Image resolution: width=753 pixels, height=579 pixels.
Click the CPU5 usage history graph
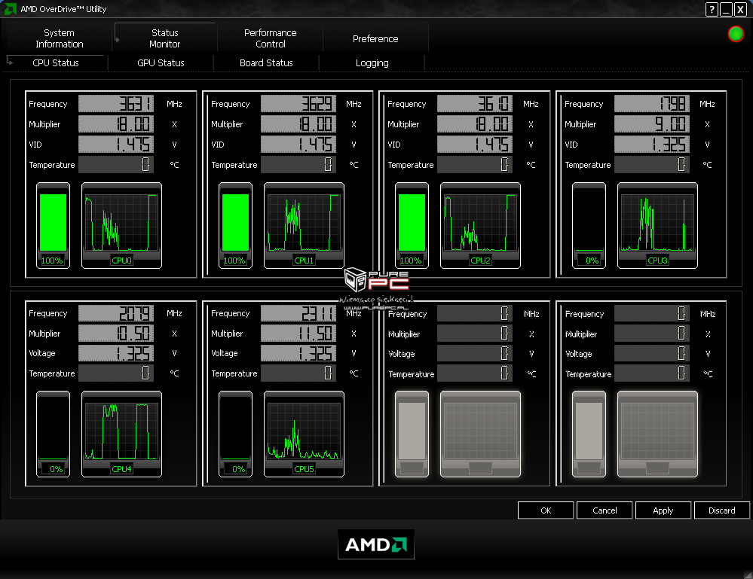304,434
